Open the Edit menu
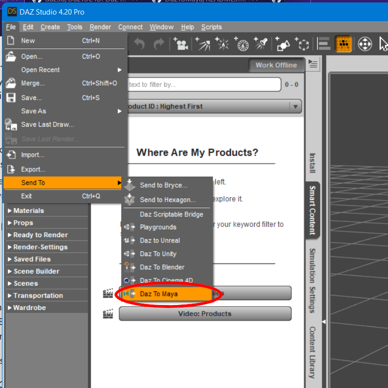This screenshot has height=388, width=388. click(28, 27)
